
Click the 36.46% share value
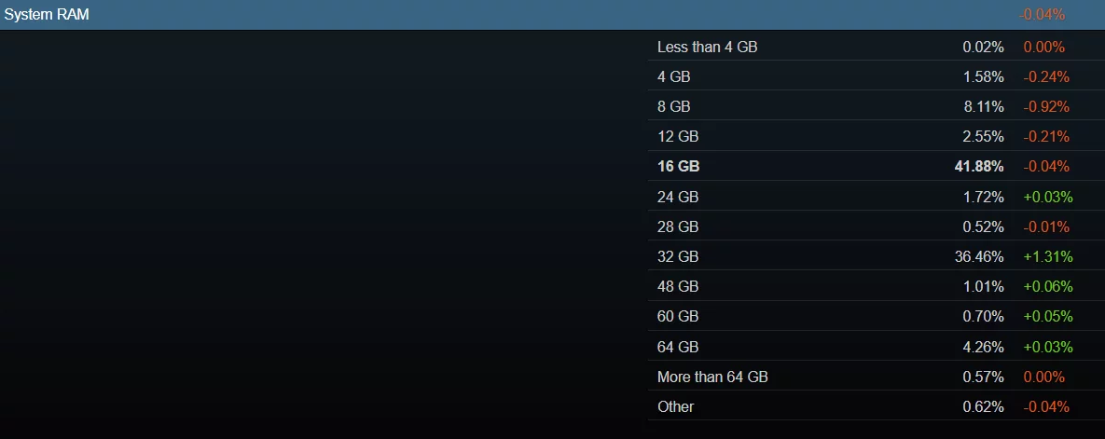tap(978, 256)
